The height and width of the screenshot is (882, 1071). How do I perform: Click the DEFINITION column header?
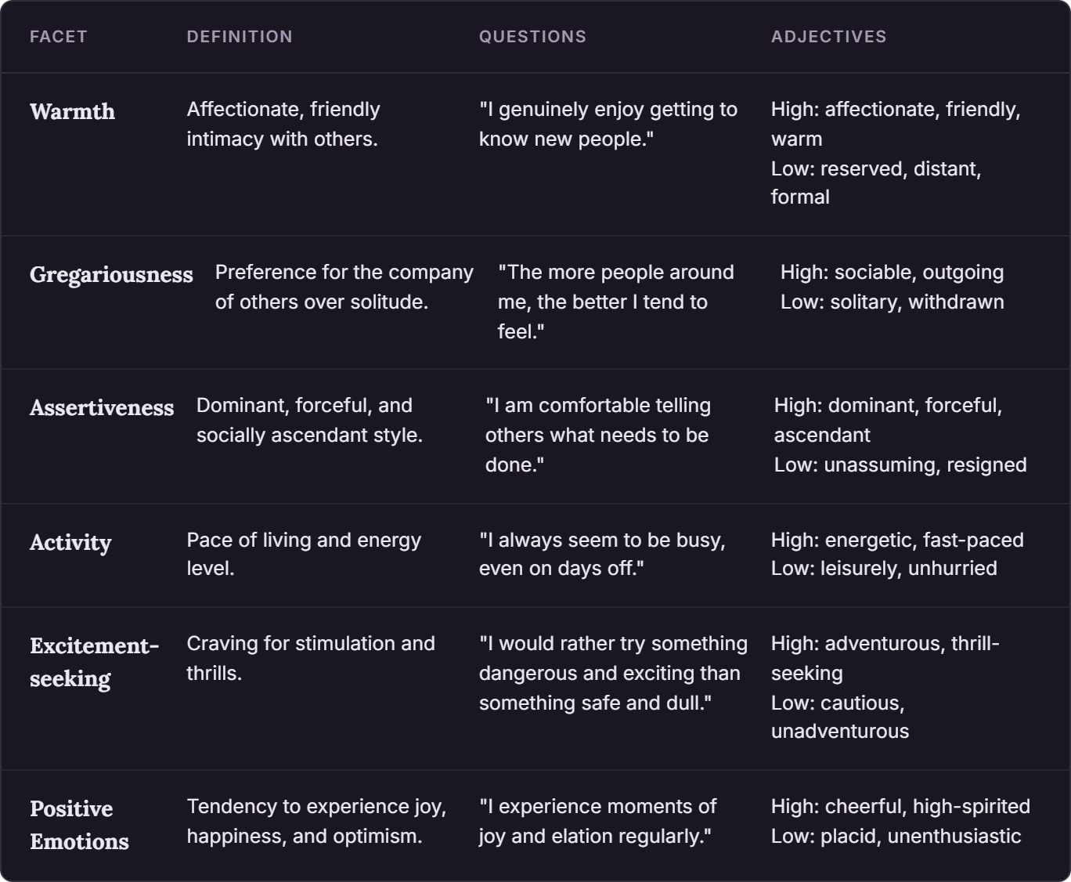pos(240,37)
